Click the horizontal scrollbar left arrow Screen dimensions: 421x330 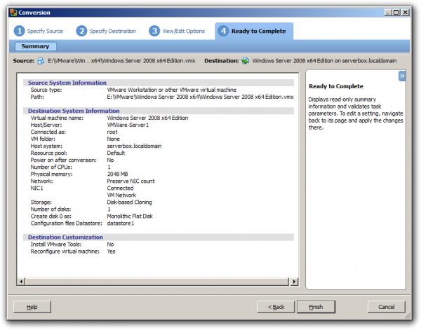(21, 282)
